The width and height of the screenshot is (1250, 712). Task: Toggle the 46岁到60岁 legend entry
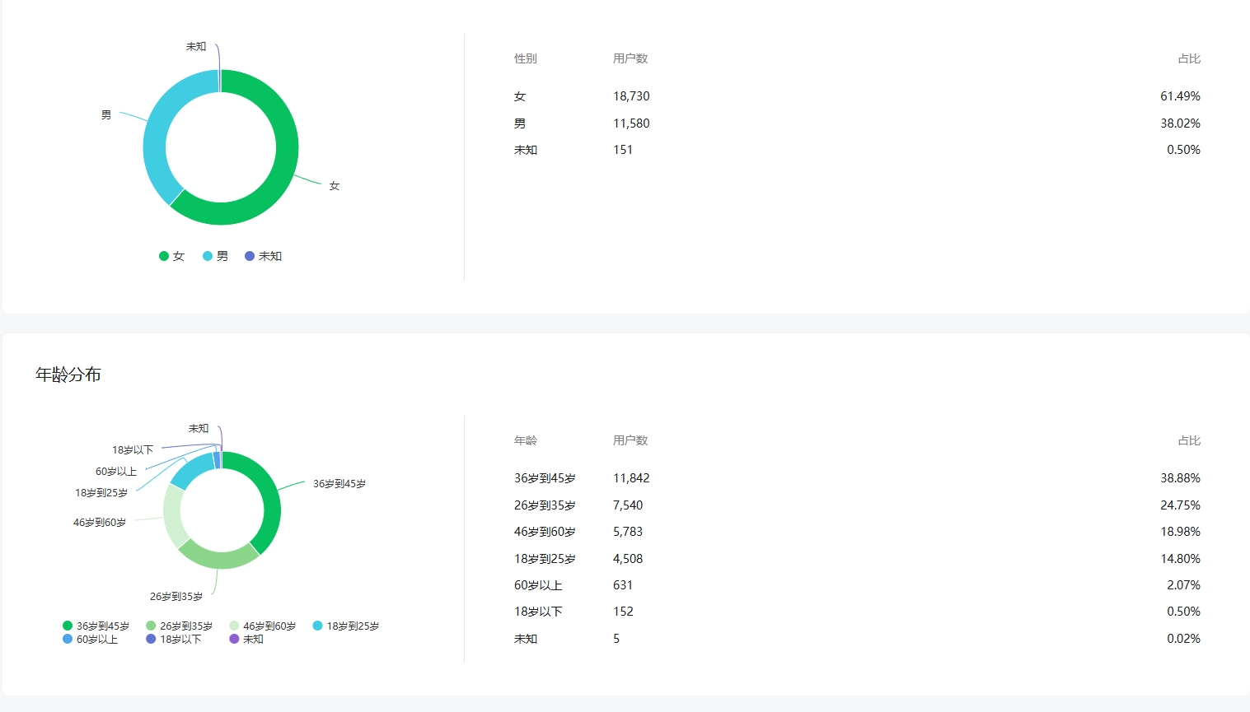coord(263,626)
